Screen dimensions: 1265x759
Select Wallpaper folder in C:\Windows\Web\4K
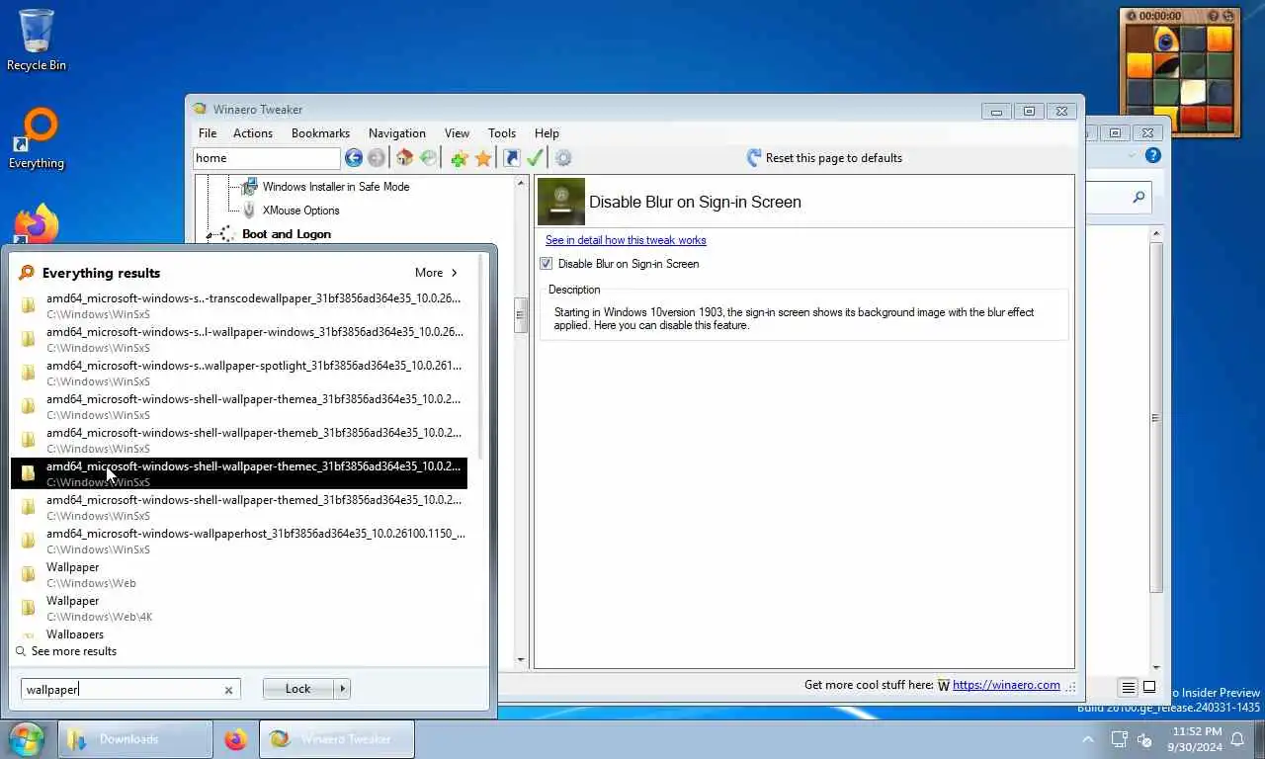[238, 608]
